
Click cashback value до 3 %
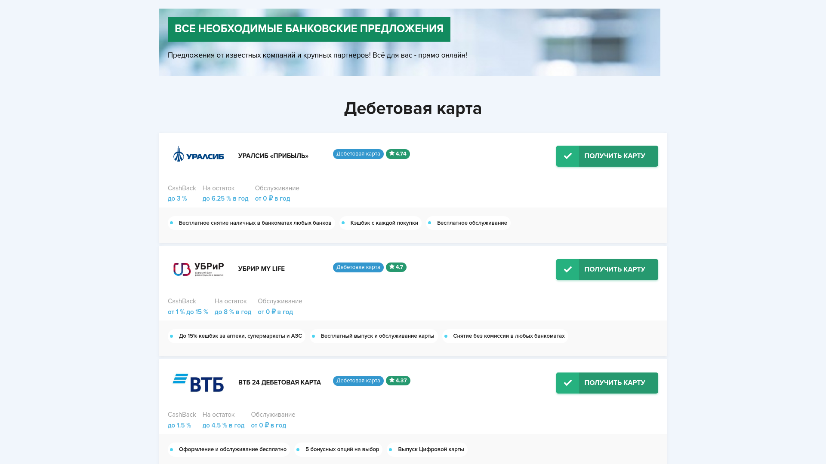click(x=177, y=198)
